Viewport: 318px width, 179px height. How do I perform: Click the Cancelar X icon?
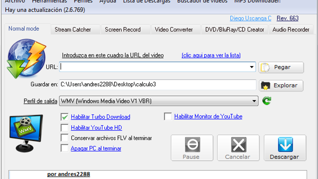pos(238,145)
